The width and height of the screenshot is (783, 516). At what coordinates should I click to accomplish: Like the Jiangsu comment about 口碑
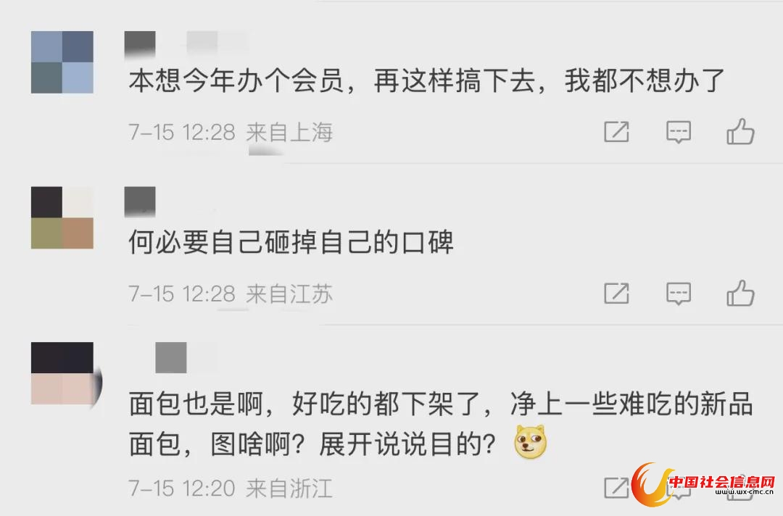740,293
